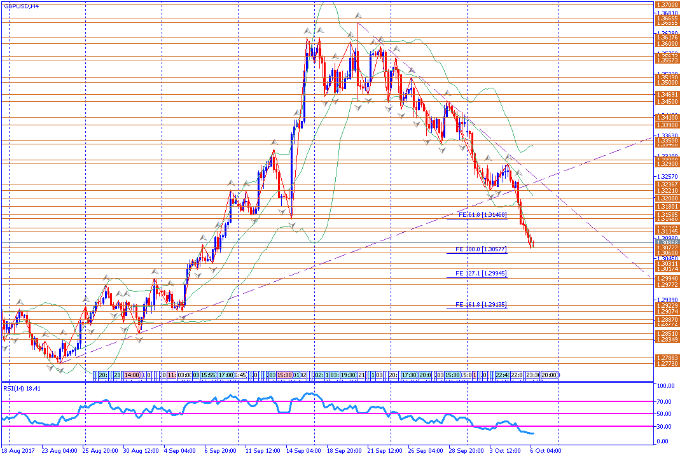The image size is (687, 458).
Task: Click the 1.34100 price level label
Action: 666,117
